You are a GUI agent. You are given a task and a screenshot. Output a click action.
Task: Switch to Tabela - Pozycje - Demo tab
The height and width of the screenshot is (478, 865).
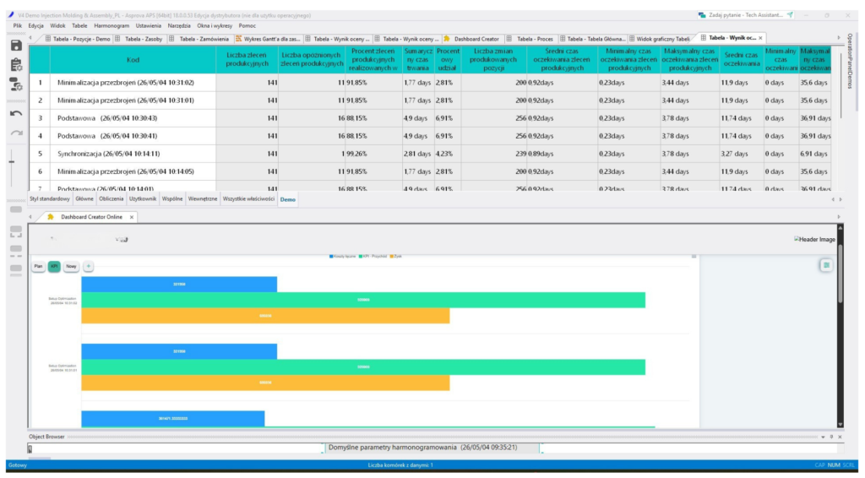pyautogui.click(x=77, y=39)
